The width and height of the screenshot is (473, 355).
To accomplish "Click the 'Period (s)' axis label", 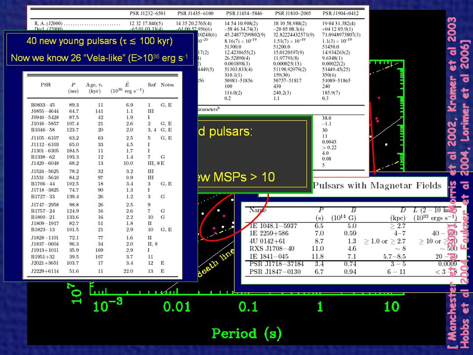I will pos(246,334).
